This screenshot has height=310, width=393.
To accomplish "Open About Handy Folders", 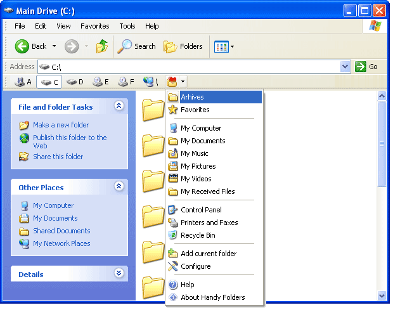I will pyautogui.click(x=214, y=297).
